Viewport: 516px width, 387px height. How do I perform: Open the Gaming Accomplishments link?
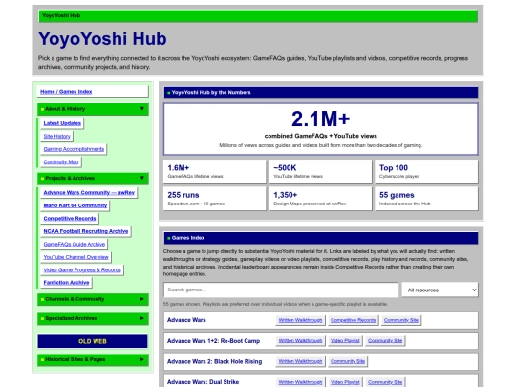point(74,149)
